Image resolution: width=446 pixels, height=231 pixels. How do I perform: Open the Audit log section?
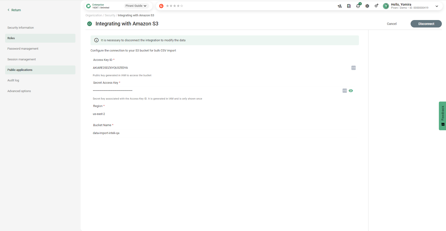(x=13, y=80)
